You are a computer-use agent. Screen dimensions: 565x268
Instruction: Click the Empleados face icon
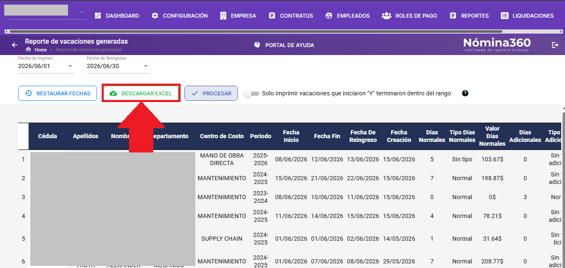click(329, 16)
